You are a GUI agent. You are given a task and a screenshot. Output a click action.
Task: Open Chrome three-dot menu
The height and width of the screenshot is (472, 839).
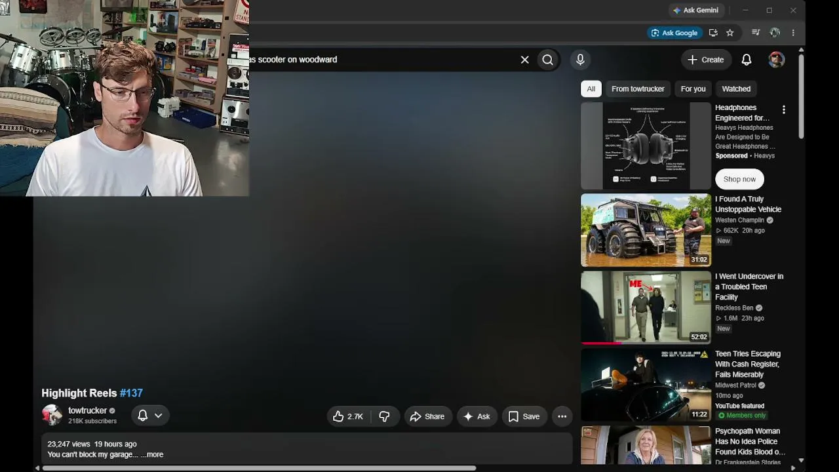793,33
